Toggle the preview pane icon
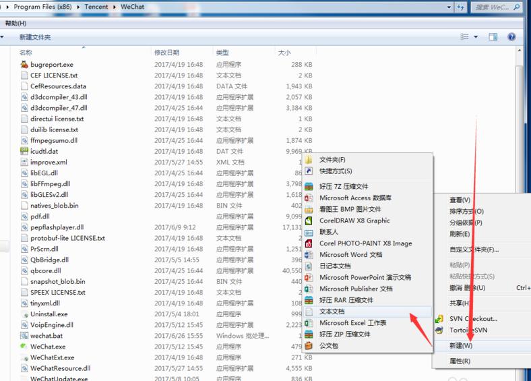This screenshot has width=531, height=381. (495, 37)
